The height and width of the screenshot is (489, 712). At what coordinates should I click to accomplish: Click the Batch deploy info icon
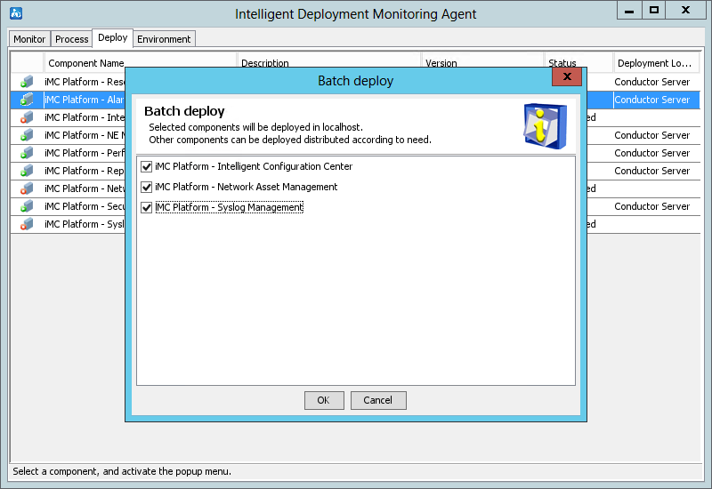click(545, 125)
